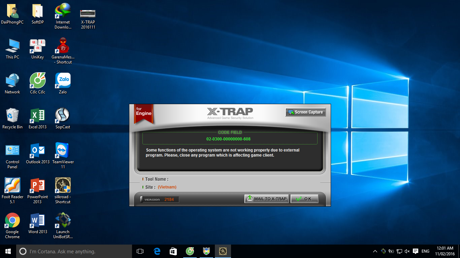Image resolution: width=460 pixels, height=258 pixels.
Task: Open the Action Center notifications icon
Action: [x=416, y=251]
